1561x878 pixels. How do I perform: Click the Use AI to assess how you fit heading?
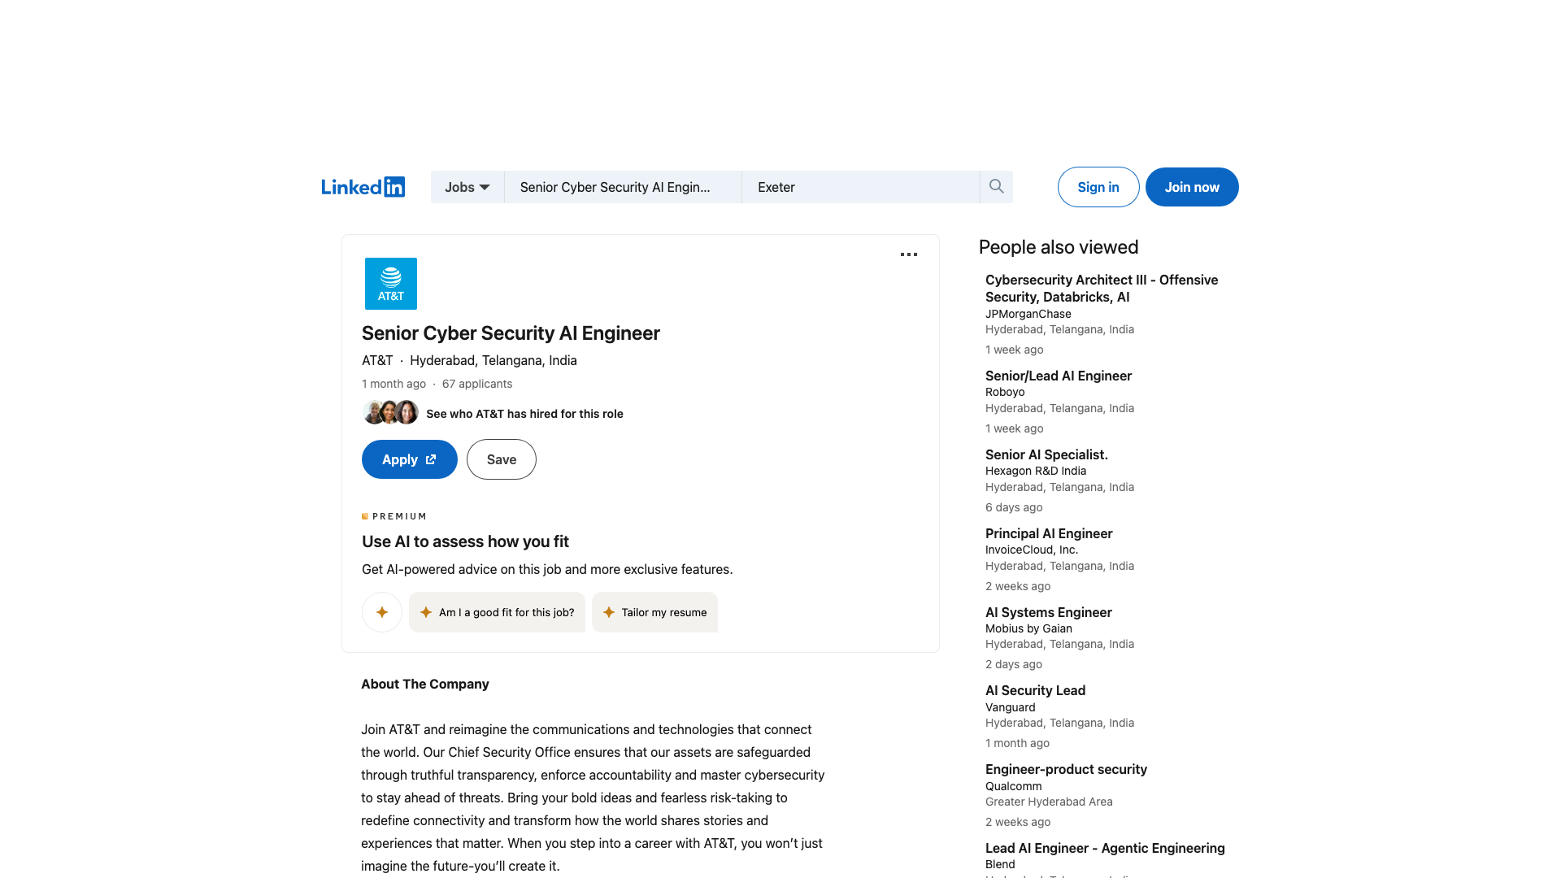pyautogui.click(x=465, y=541)
